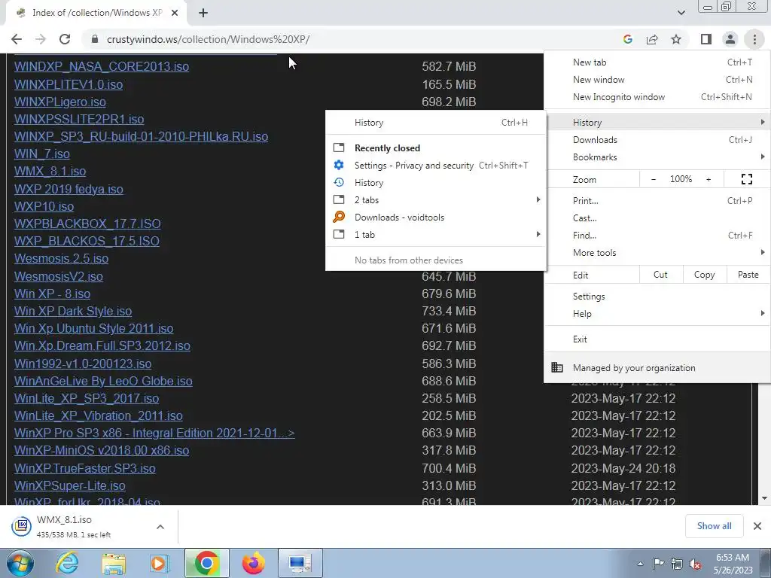Select New window menu item
Screen dimensions: 771x578
[657, 80]
